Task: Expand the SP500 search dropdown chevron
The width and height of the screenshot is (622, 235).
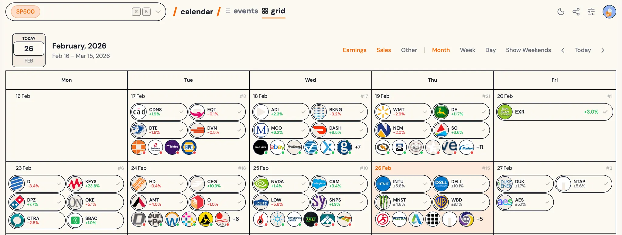Action: point(158,12)
